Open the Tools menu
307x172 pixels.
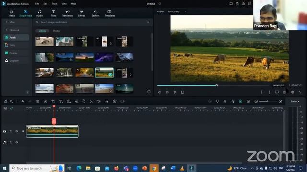[54, 4]
